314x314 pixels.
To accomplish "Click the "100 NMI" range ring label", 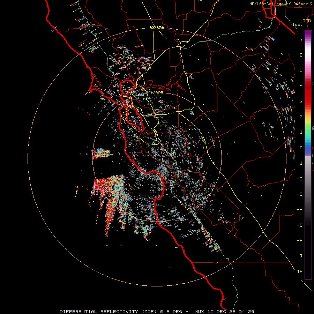I will [x=157, y=28].
